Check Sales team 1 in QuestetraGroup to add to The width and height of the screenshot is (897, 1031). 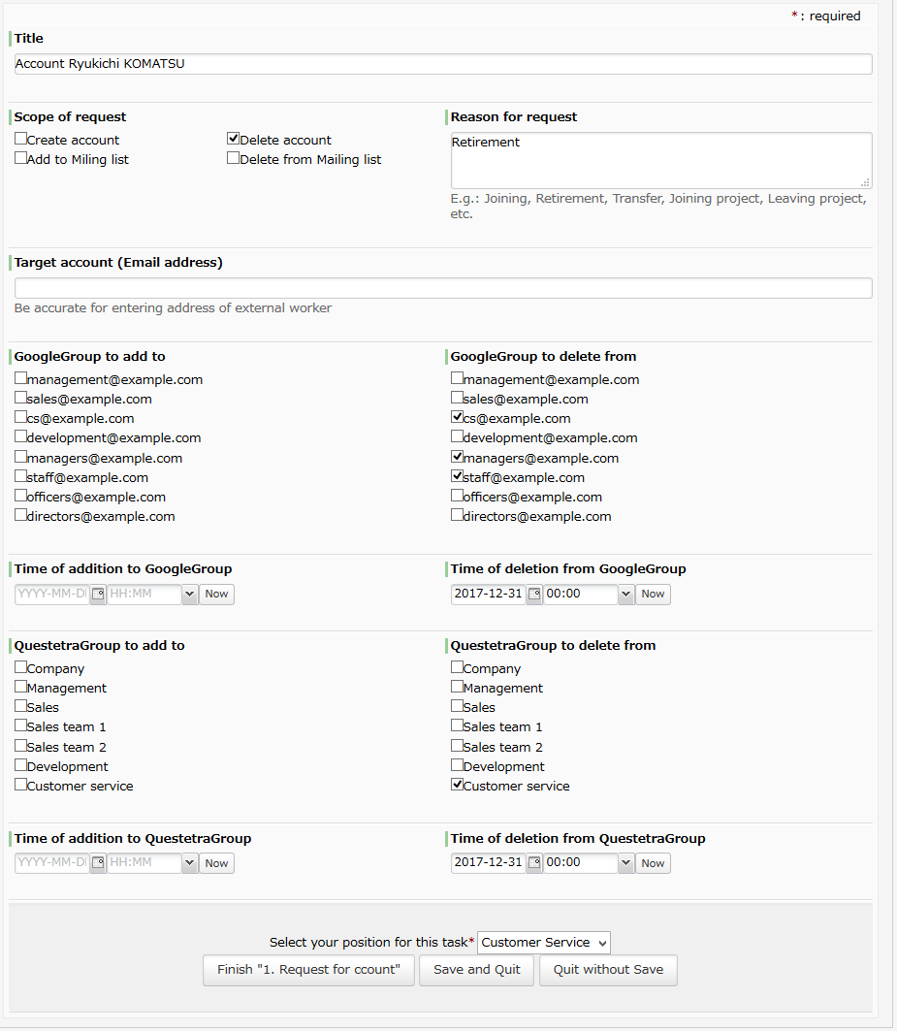click(x=21, y=725)
